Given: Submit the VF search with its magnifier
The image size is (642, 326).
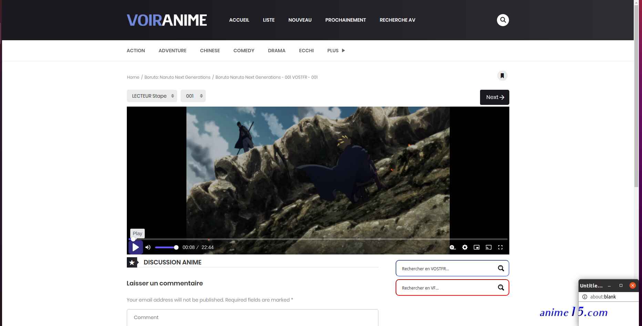Looking at the screenshot, I should [501, 287].
